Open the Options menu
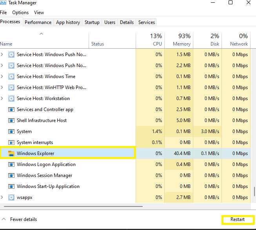Image resolution: width=256 pixels, height=230 pixels. click(20, 13)
